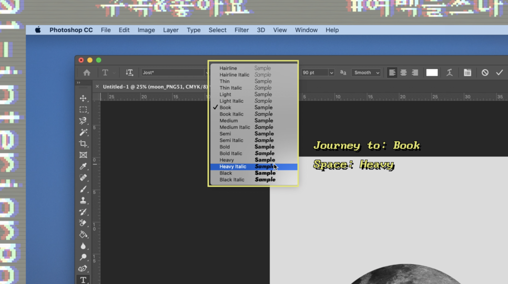Select the Lasso tool
The width and height of the screenshot is (508, 284).
point(83,121)
